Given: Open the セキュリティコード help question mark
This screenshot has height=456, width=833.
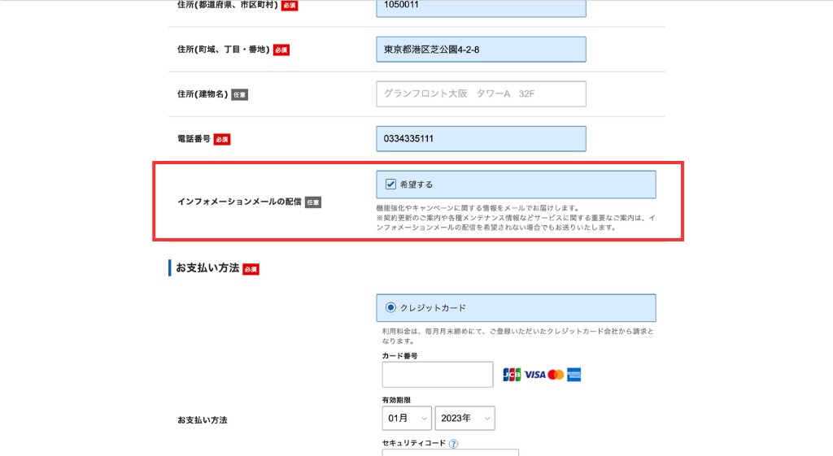Looking at the screenshot, I should (453, 444).
